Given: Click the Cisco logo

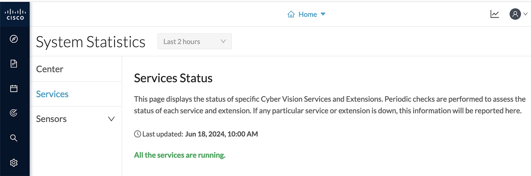Looking at the screenshot, I should point(15,14).
